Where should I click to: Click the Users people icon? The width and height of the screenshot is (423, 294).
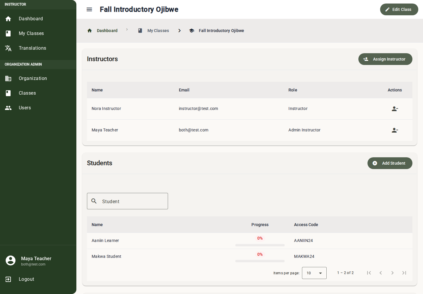[8, 108]
